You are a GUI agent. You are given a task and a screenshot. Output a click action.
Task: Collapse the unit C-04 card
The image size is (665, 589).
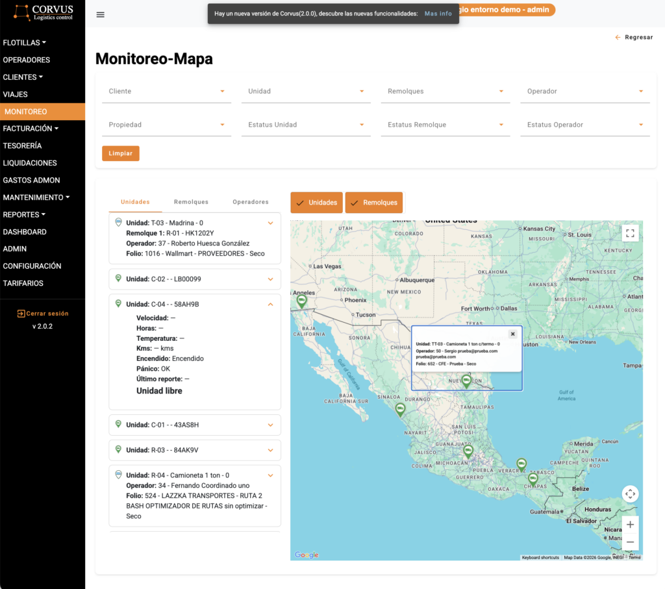pos(270,305)
